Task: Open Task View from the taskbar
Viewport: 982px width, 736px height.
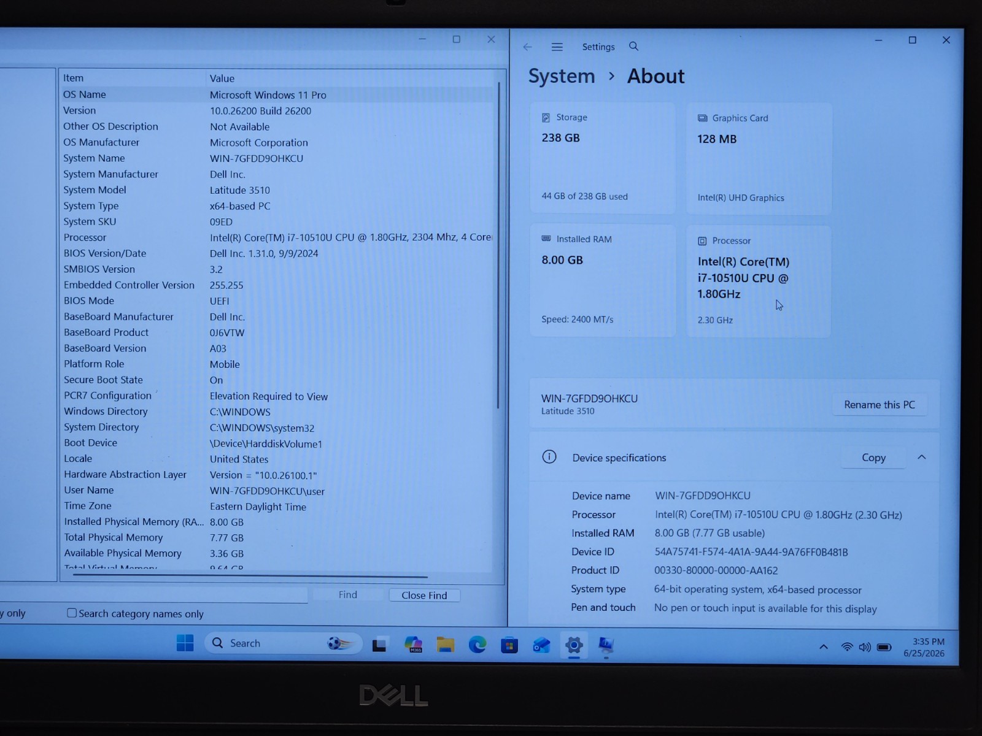Action: coord(379,645)
